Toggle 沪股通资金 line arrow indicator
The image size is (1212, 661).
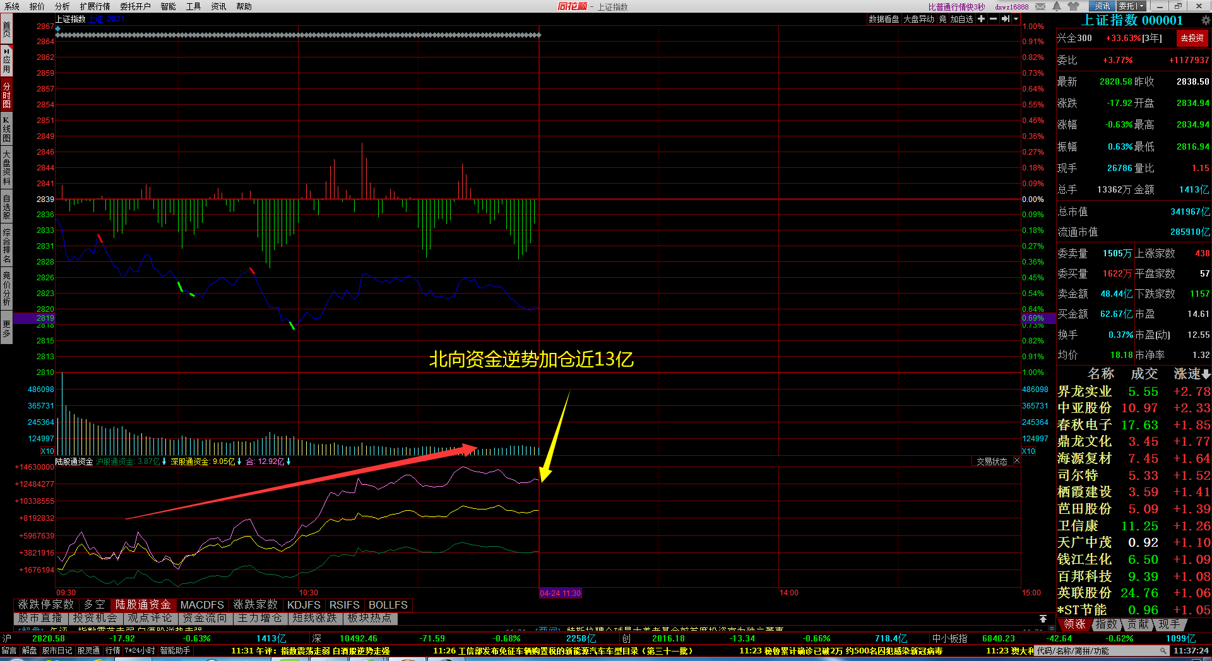164,462
